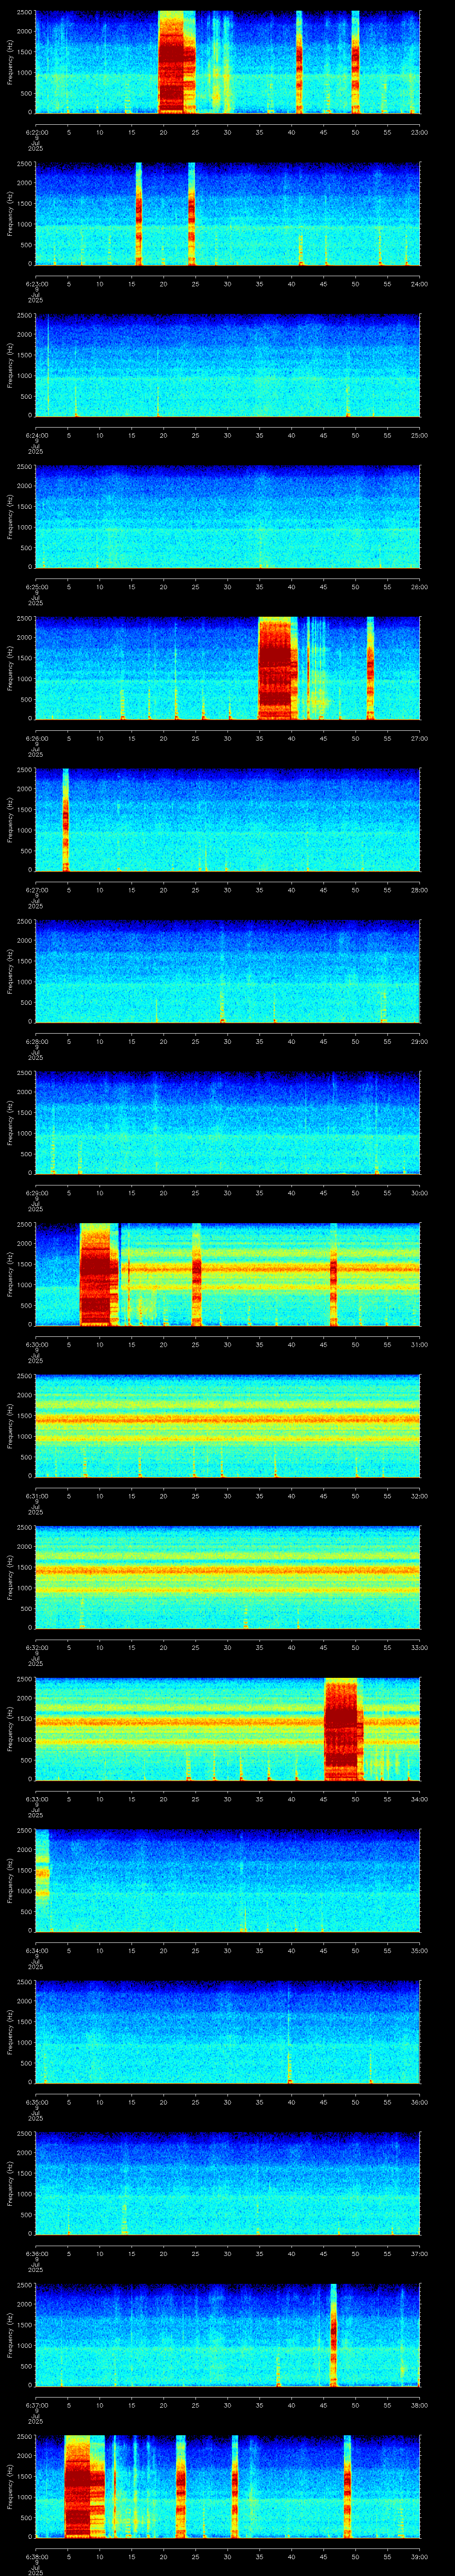Screen dimensions: 455x2576
Task: Click the spectrogram starting at 6:23:00
Action: [227, 214]
